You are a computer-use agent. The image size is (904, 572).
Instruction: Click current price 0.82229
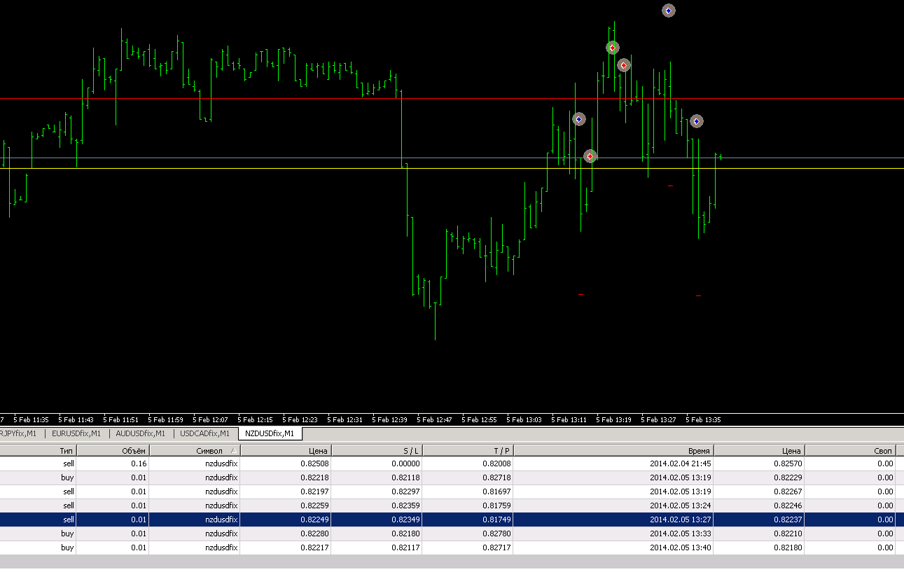[788, 477]
